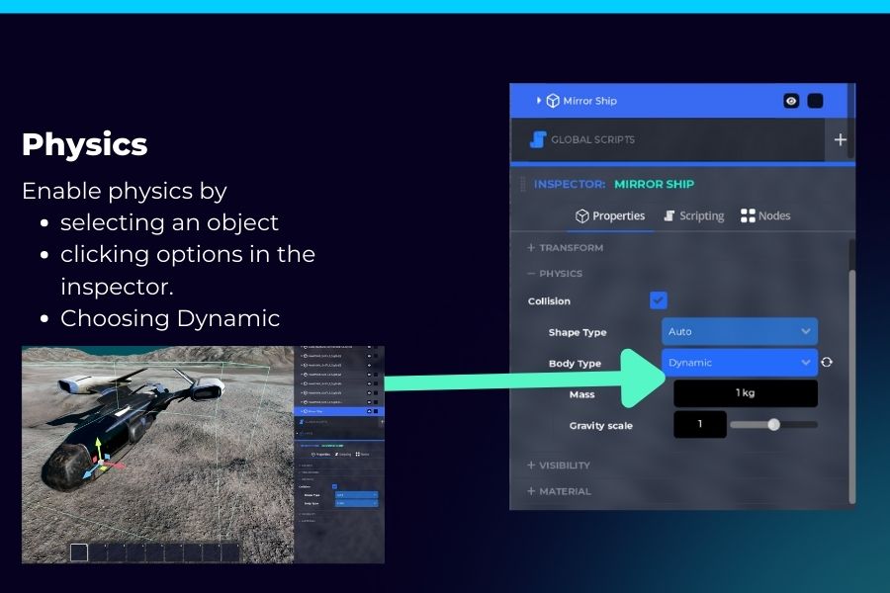The height and width of the screenshot is (593, 890).
Task: Toggle Mirror Ship visibility eye icon
Action: (791, 101)
